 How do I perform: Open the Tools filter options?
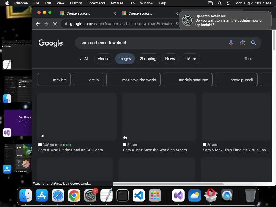coord(249,59)
